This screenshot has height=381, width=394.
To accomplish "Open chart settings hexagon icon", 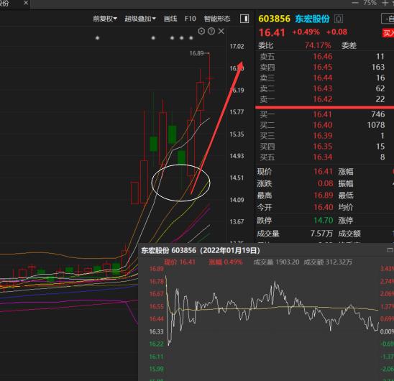I will [201, 31].
